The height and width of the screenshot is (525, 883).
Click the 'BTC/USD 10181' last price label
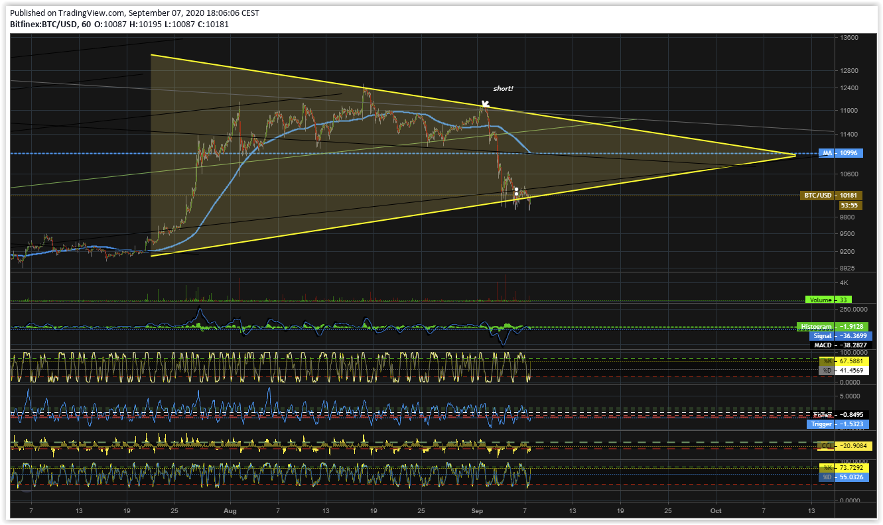(x=832, y=196)
